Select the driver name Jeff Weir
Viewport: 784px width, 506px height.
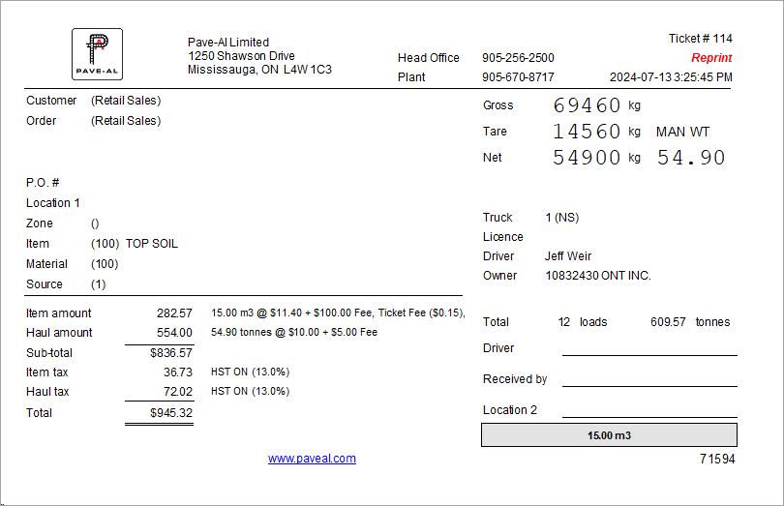pos(570,256)
